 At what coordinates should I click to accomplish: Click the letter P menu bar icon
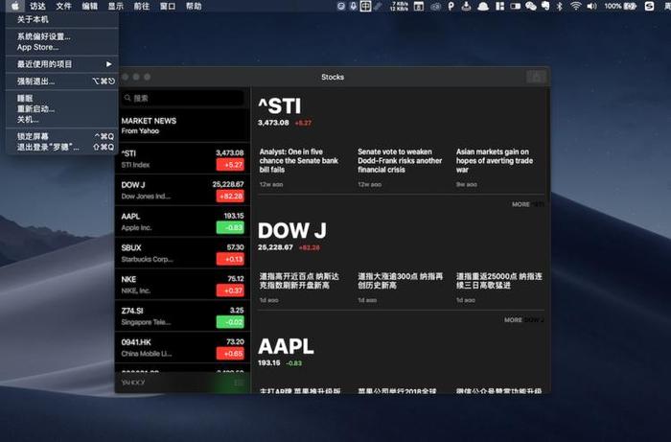[x=451, y=6]
